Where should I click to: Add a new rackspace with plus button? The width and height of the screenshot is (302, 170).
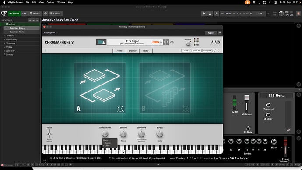click(x=30, y=20)
